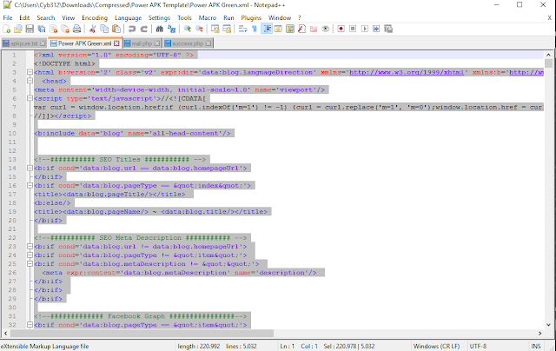Collapse the html tag fold on line 3

(x=30, y=72)
